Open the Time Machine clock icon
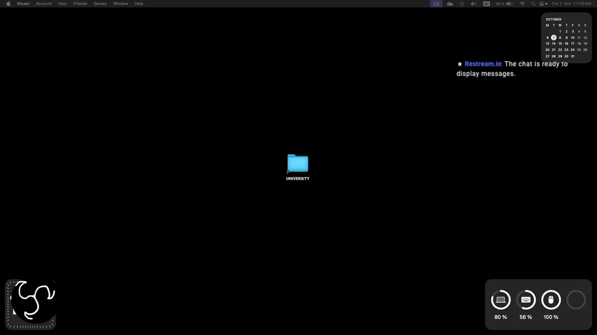Image resolution: width=597 pixels, height=335 pixels. pyautogui.click(x=462, y=4)
